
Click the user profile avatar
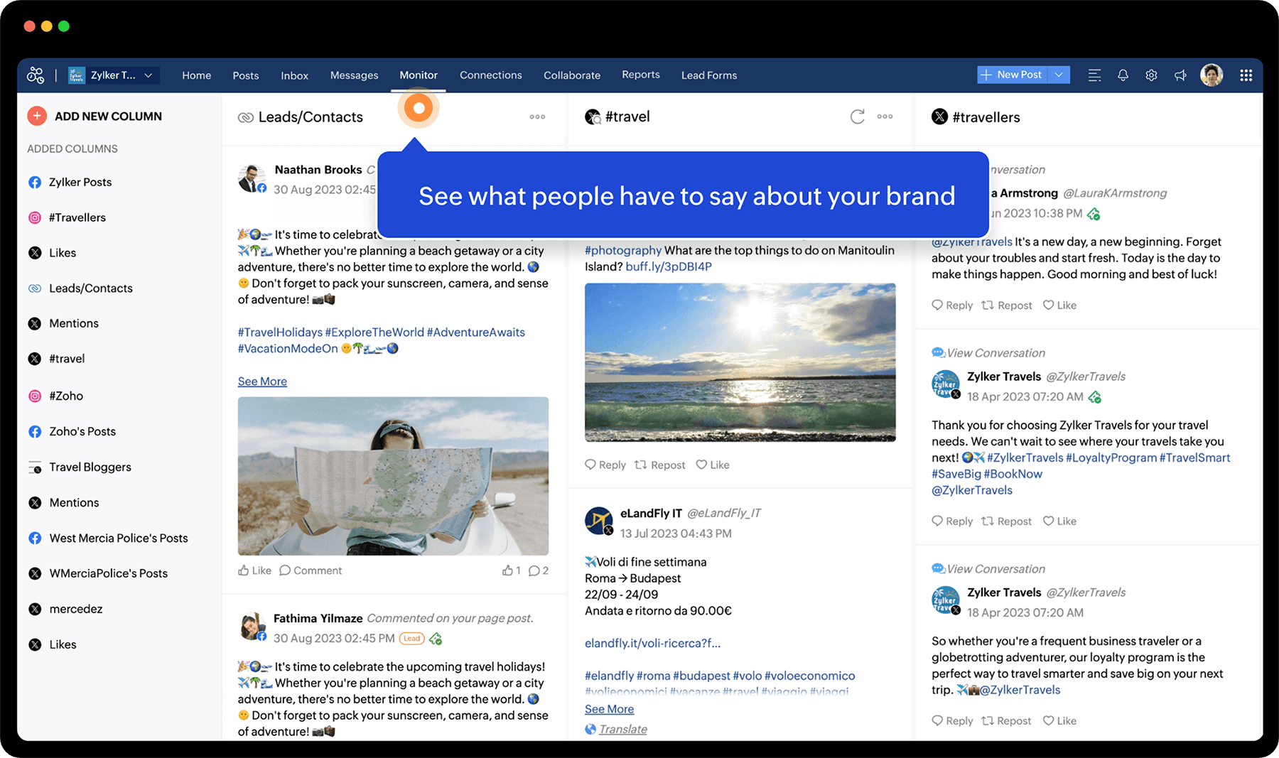coord(1211,75)
